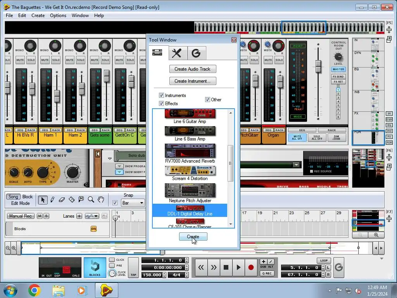This screenshot has width=397, height=298.
Task: Click Create Audio Track button
Action: (x=193, y=69)
